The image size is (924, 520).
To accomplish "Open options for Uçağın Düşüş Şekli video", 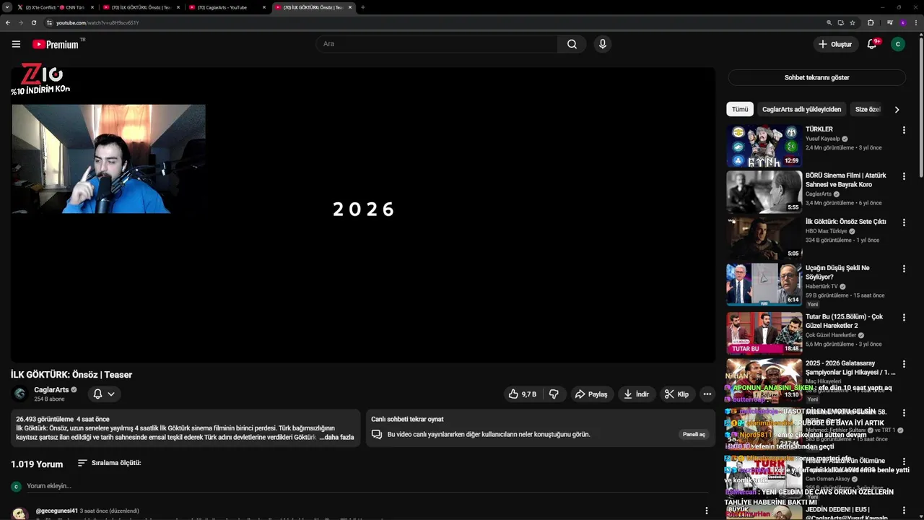I will [x=904, y=269].
